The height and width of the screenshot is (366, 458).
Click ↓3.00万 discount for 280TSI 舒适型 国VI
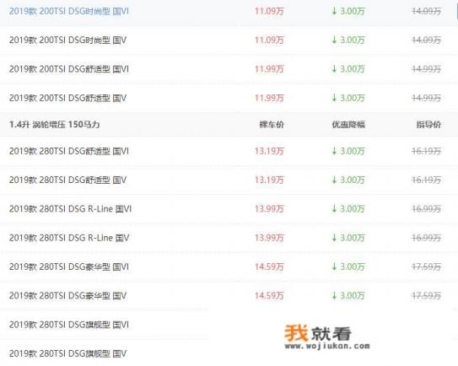(348, 151)
